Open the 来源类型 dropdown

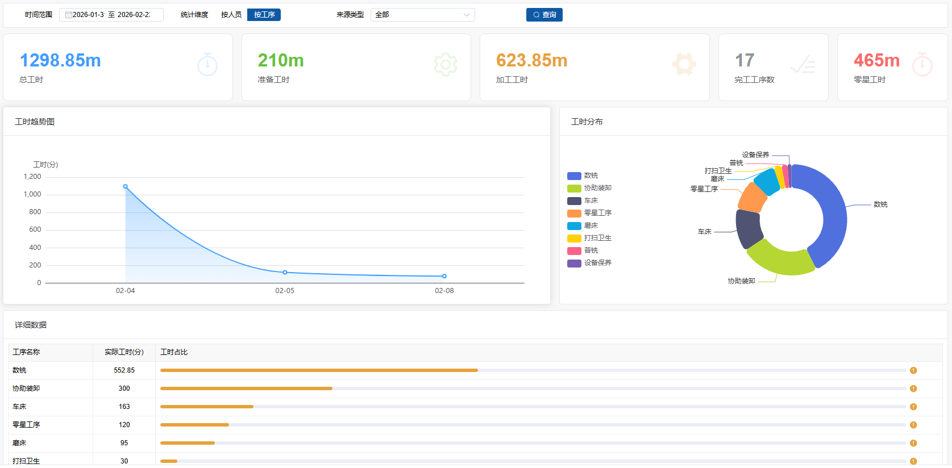tap(422, 15)
